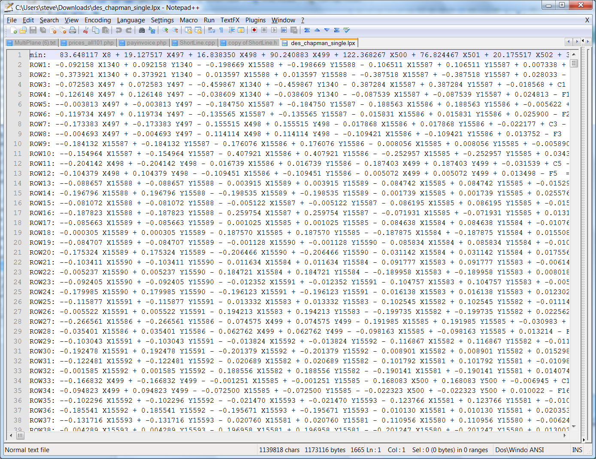This screenshot has width=596, height=459.
Task: Click the vertical scrollbar down arrow
Action: click(x=574, y=426)
